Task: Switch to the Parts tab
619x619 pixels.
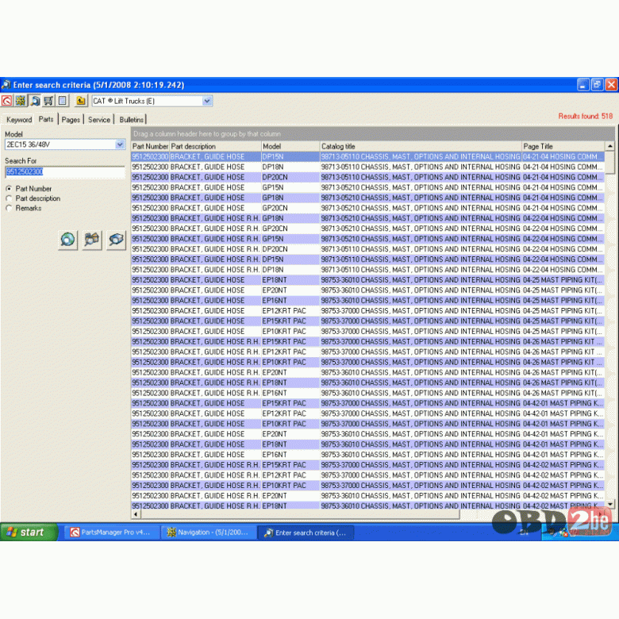Action: 46,119
